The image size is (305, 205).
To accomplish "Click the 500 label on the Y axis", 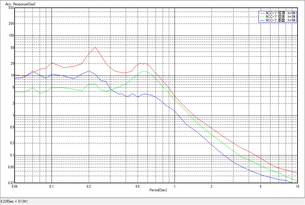I will click(x=11, y=8).
